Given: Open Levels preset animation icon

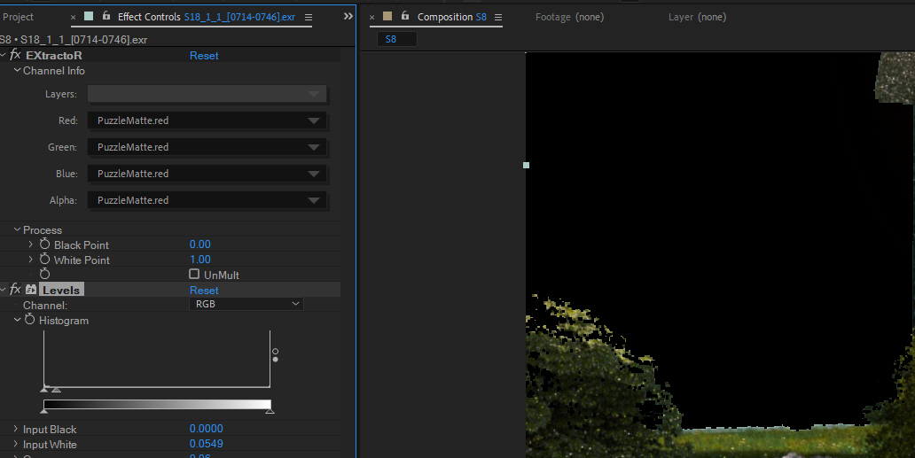Looking at the screenshot, I should pos(31,290).
